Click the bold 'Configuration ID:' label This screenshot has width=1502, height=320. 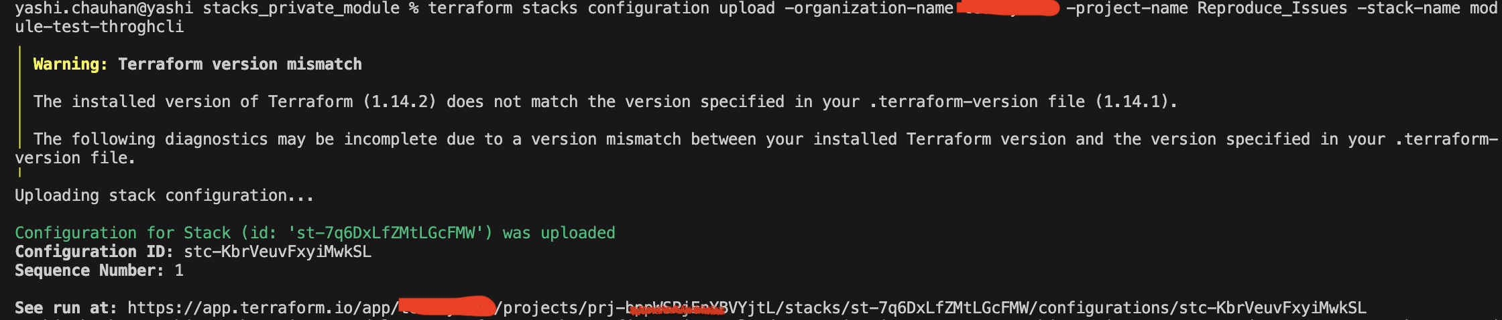pos(94,252)
